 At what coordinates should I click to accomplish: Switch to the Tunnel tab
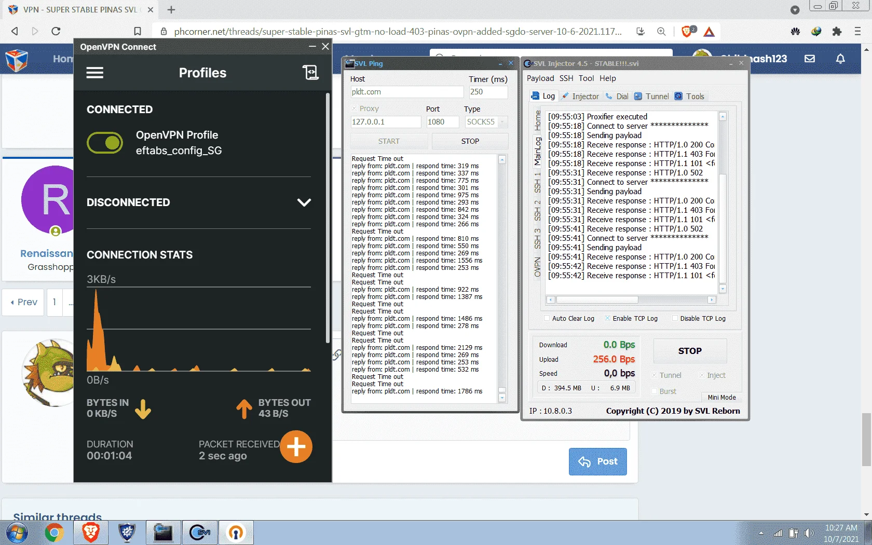651,96
